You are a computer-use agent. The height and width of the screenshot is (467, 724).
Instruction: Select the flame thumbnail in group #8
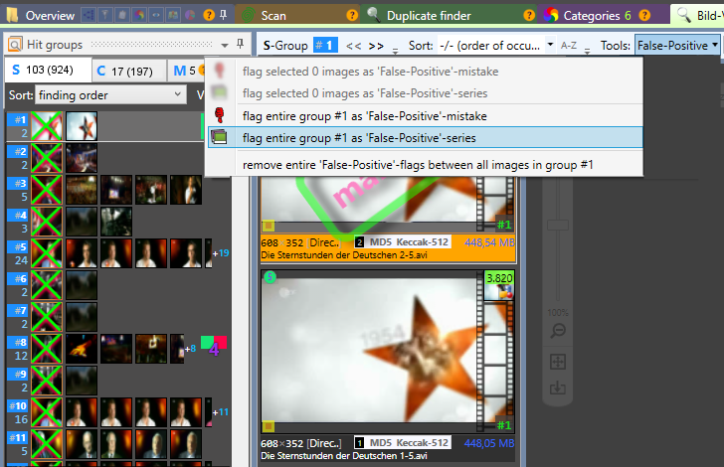click(82, 349)
